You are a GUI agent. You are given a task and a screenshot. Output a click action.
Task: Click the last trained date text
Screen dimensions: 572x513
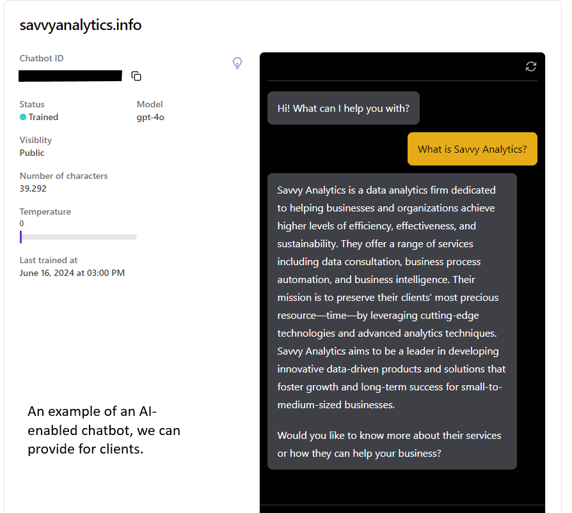[x=72, y=273]
